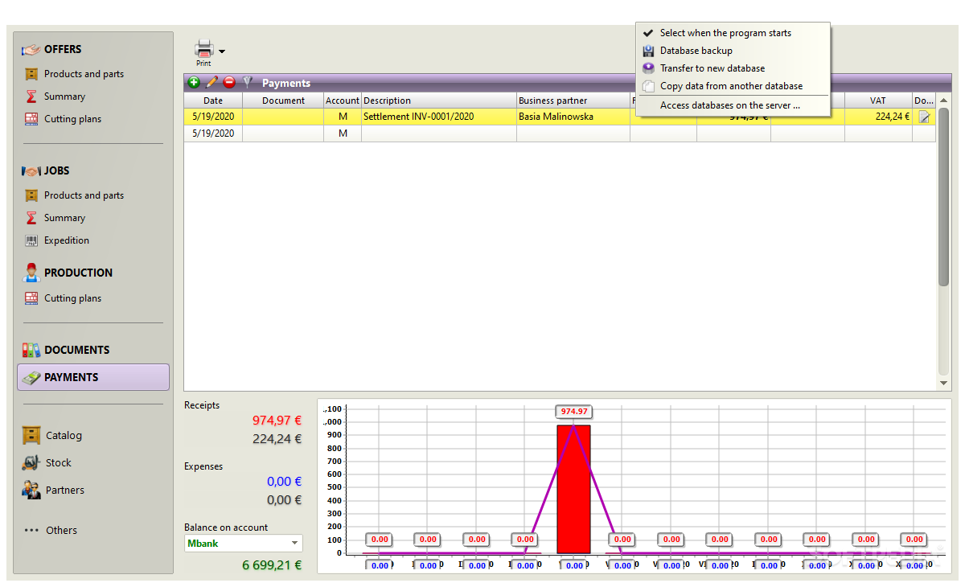Click the 224,24 € VAT cell
The image size is (965, 587).
coord(878,117)
